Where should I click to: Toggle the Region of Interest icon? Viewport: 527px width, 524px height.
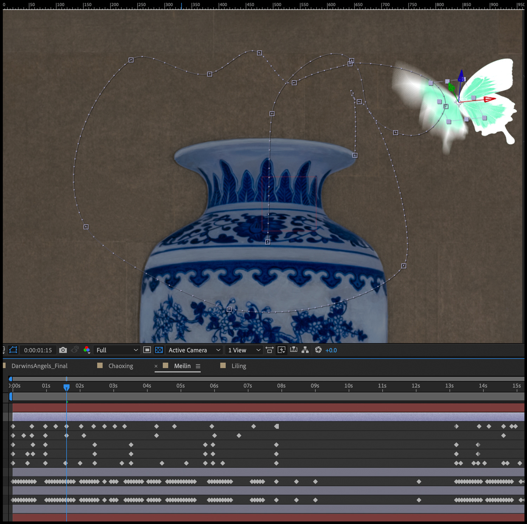(x=147, y=350)
